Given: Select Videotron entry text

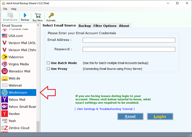Looking at the screenshot, I should [x=16, y=57].
